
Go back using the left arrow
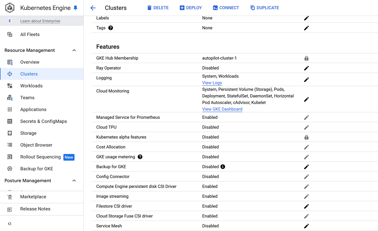click(x=93, y=8)
